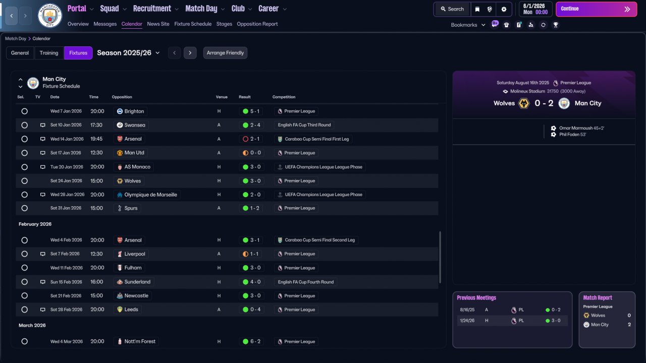The width and height of the screenshot is (646, 363).
Task: Click the Olympique de Marseille badge icon
Action: click(x=120, y=195)
